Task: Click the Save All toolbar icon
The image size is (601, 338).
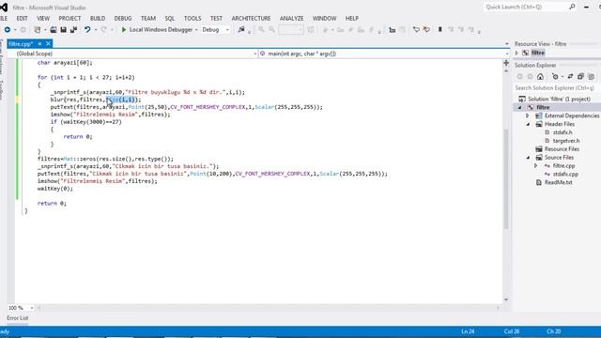Action: 73,29
